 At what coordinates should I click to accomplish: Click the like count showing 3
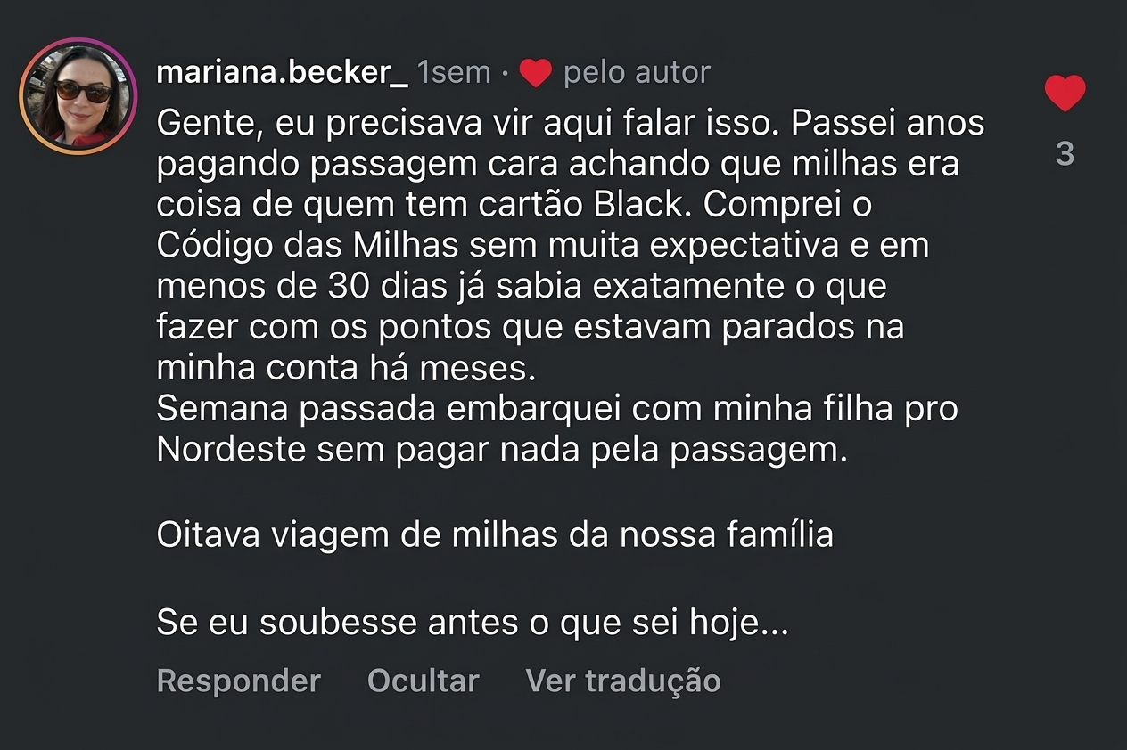pos(1065,153)
